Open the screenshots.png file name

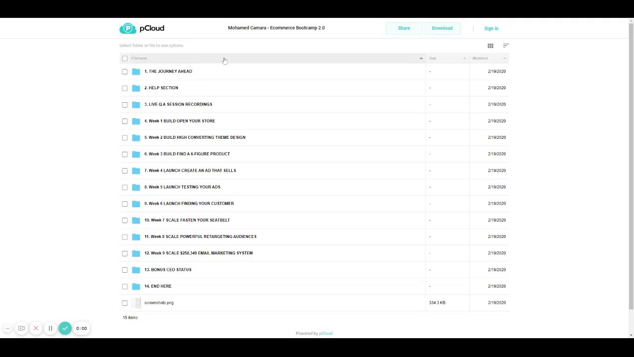pyautogui.click(x=159, y=302)
